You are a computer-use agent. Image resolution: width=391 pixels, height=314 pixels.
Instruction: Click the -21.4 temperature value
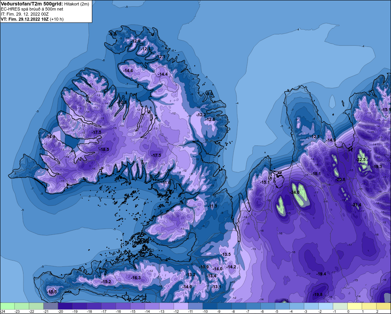(357, 205)
